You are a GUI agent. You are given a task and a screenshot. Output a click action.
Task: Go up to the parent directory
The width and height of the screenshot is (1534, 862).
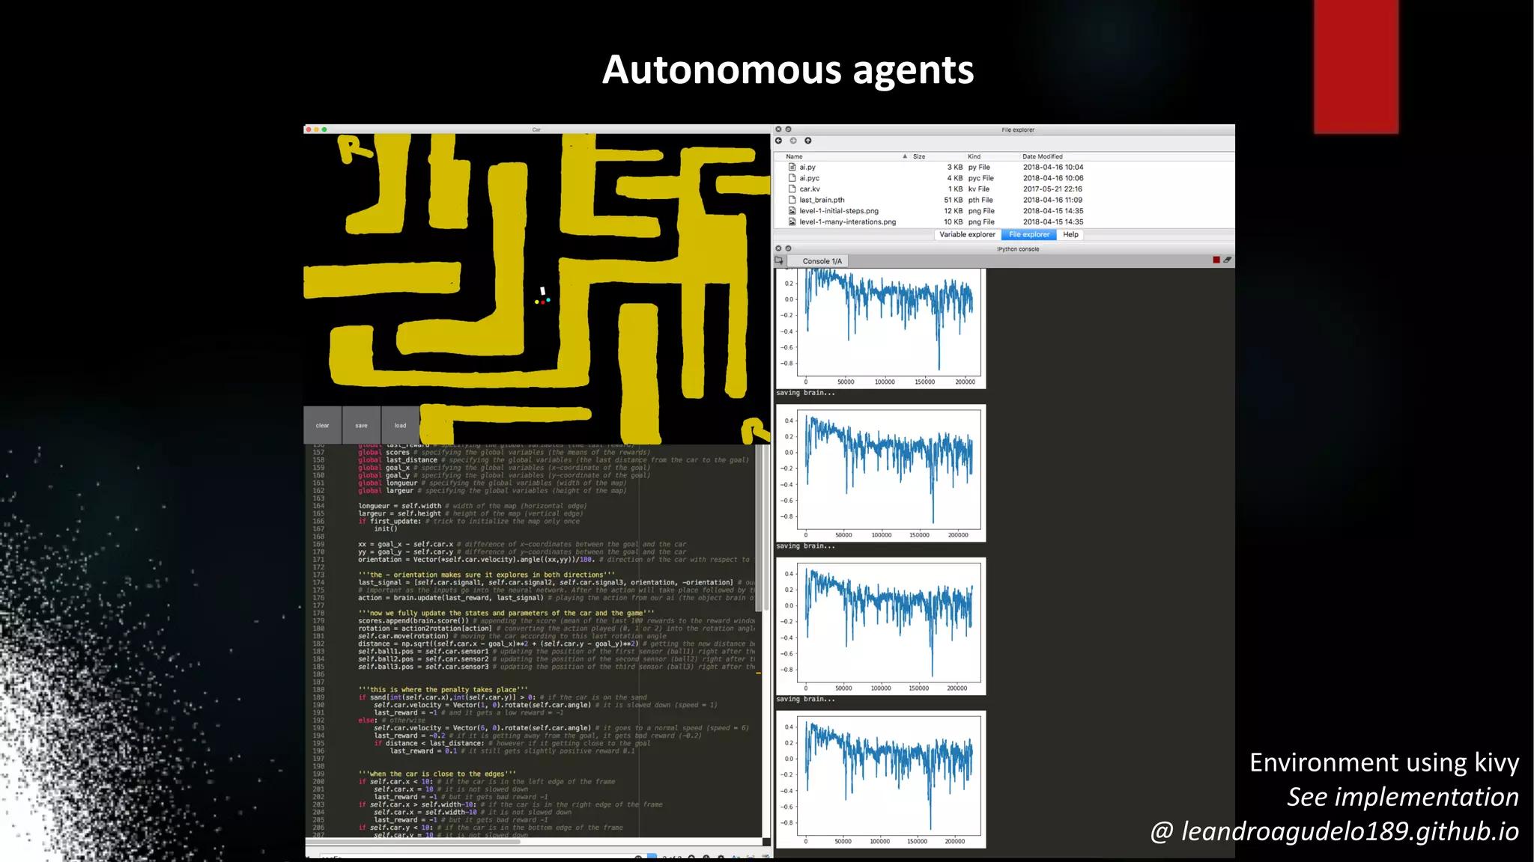(x=807, y=141)
